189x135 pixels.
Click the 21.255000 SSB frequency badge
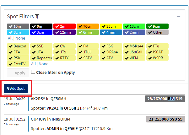coord(165,119)
